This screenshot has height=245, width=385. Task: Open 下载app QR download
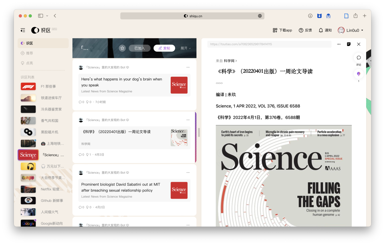pos(282,30)
